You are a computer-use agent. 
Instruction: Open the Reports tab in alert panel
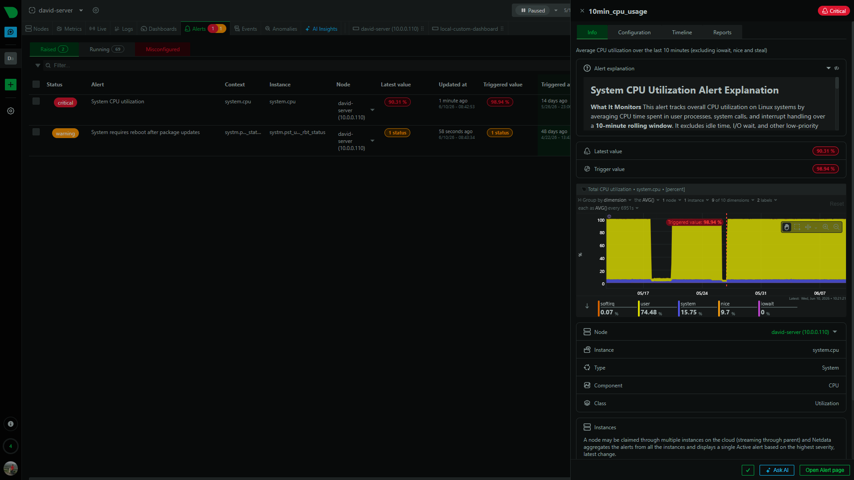click(722, 33)
